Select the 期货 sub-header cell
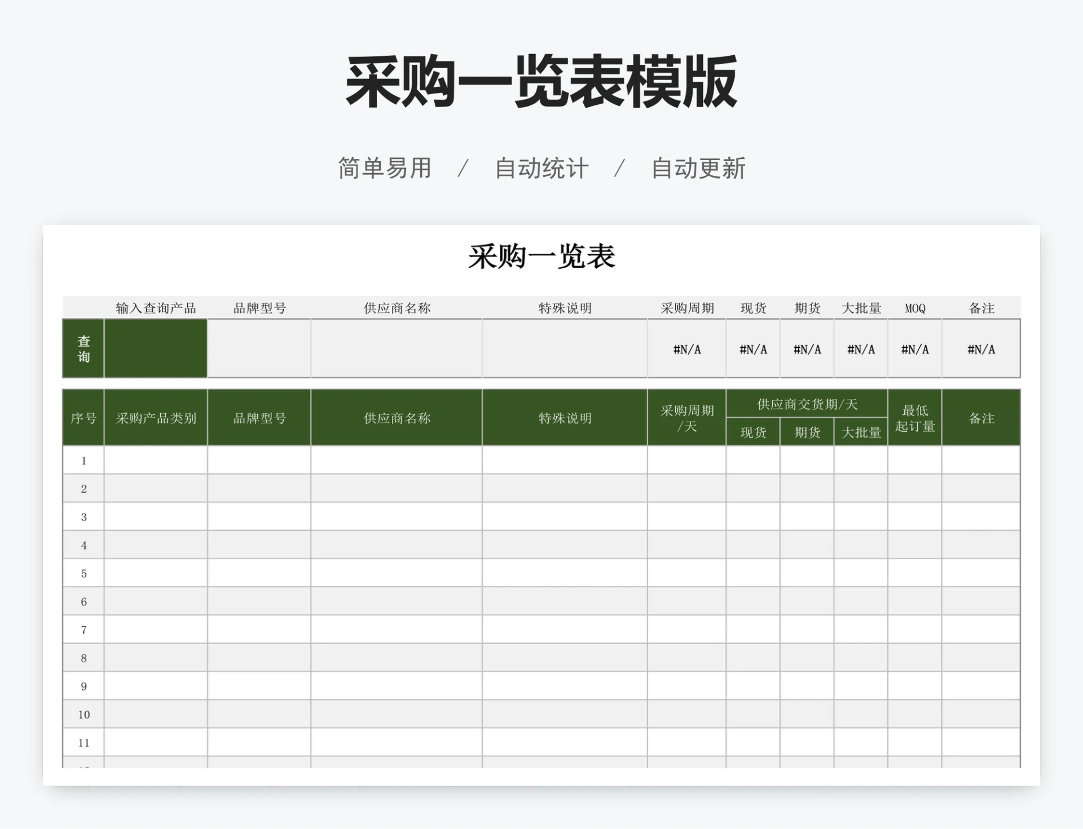The image size is (1083, 829). 807,432
